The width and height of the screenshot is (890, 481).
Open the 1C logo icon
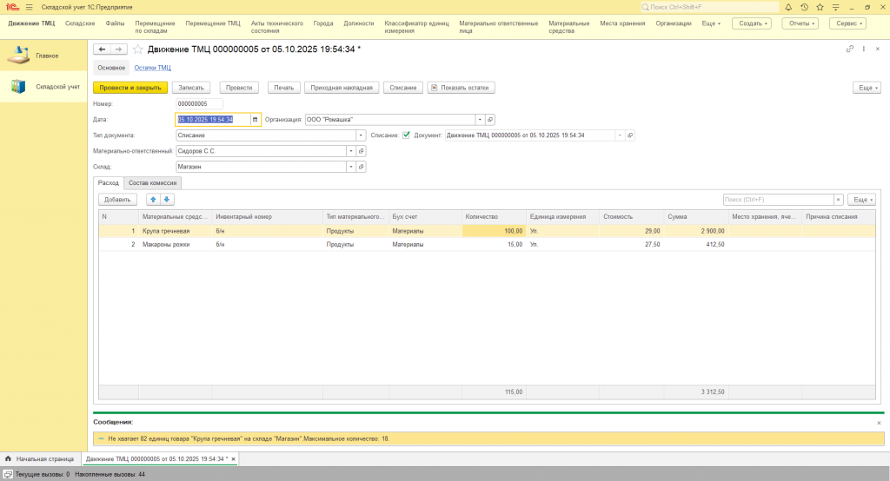point(12,7)
